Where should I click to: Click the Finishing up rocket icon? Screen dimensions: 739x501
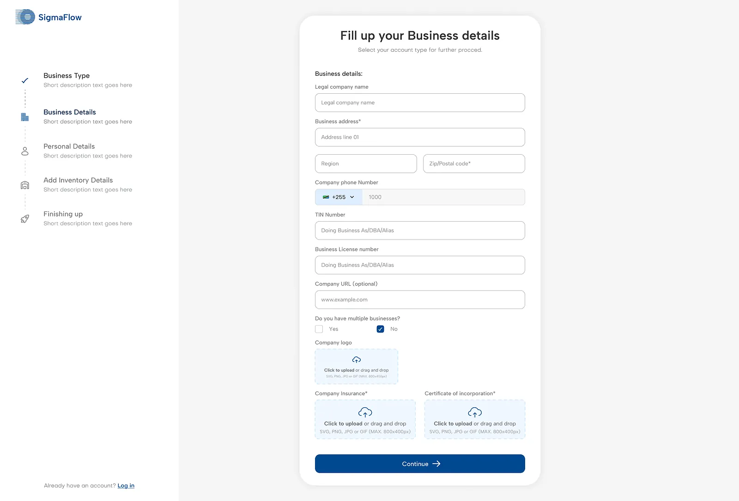tap(25, 219)
